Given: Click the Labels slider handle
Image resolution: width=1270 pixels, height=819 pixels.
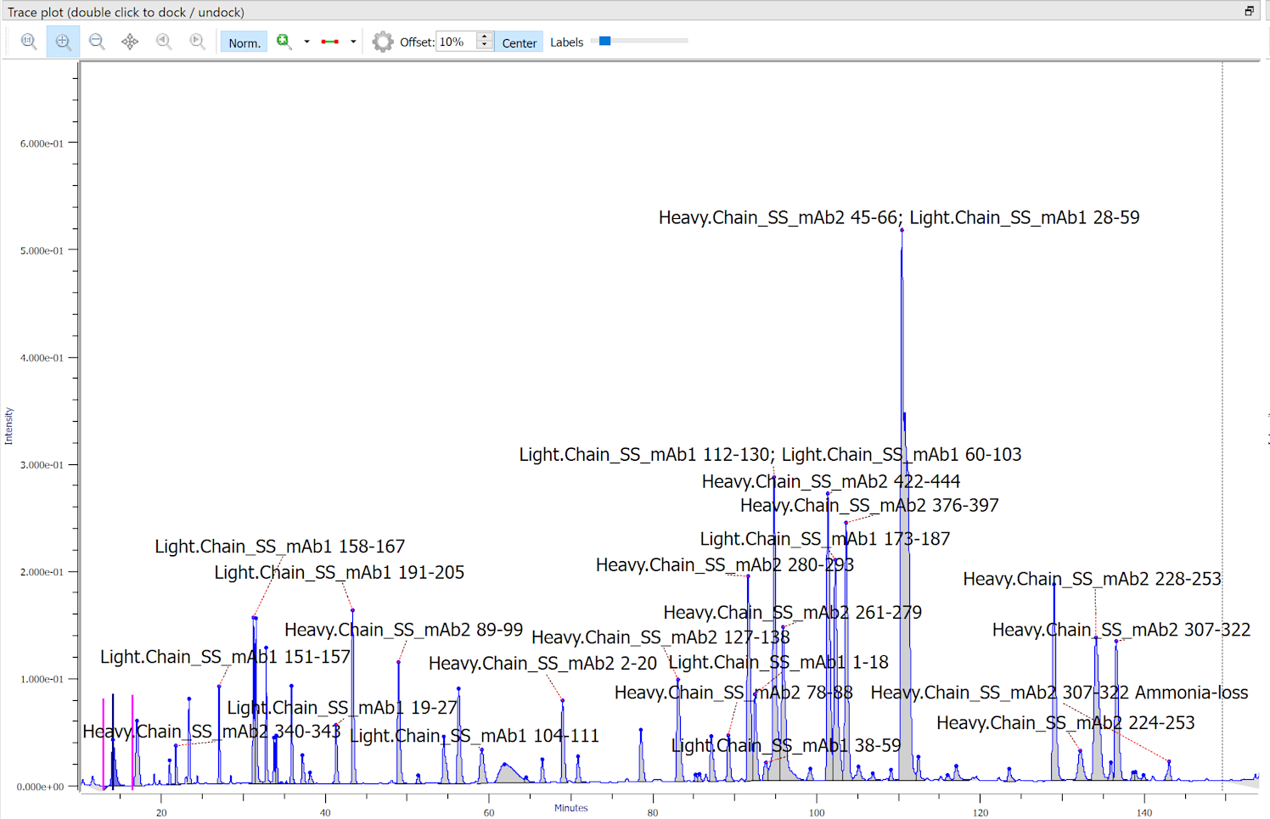Looking at the screenshot, I should 604,41.
